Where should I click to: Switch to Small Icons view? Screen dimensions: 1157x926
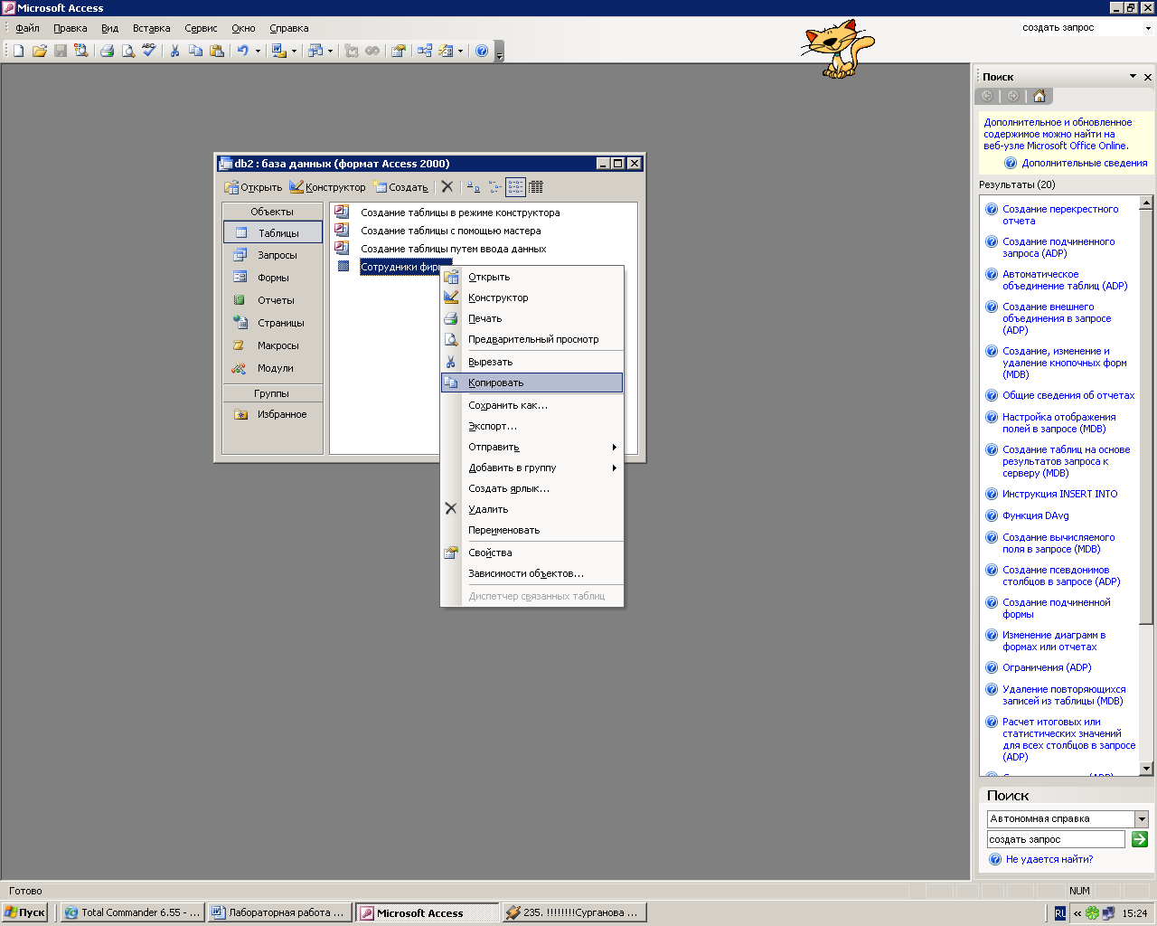494,187
